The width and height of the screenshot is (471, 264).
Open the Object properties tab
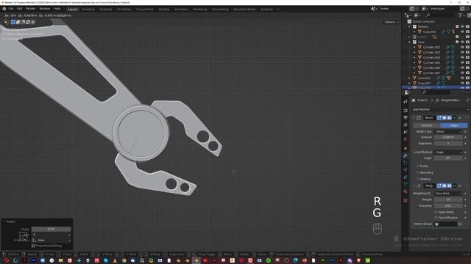click(406, 148)
